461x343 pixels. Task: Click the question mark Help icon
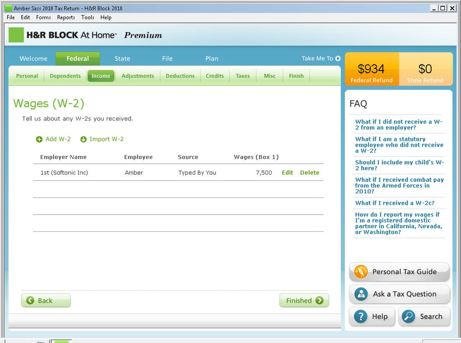[x=361, y=316]
